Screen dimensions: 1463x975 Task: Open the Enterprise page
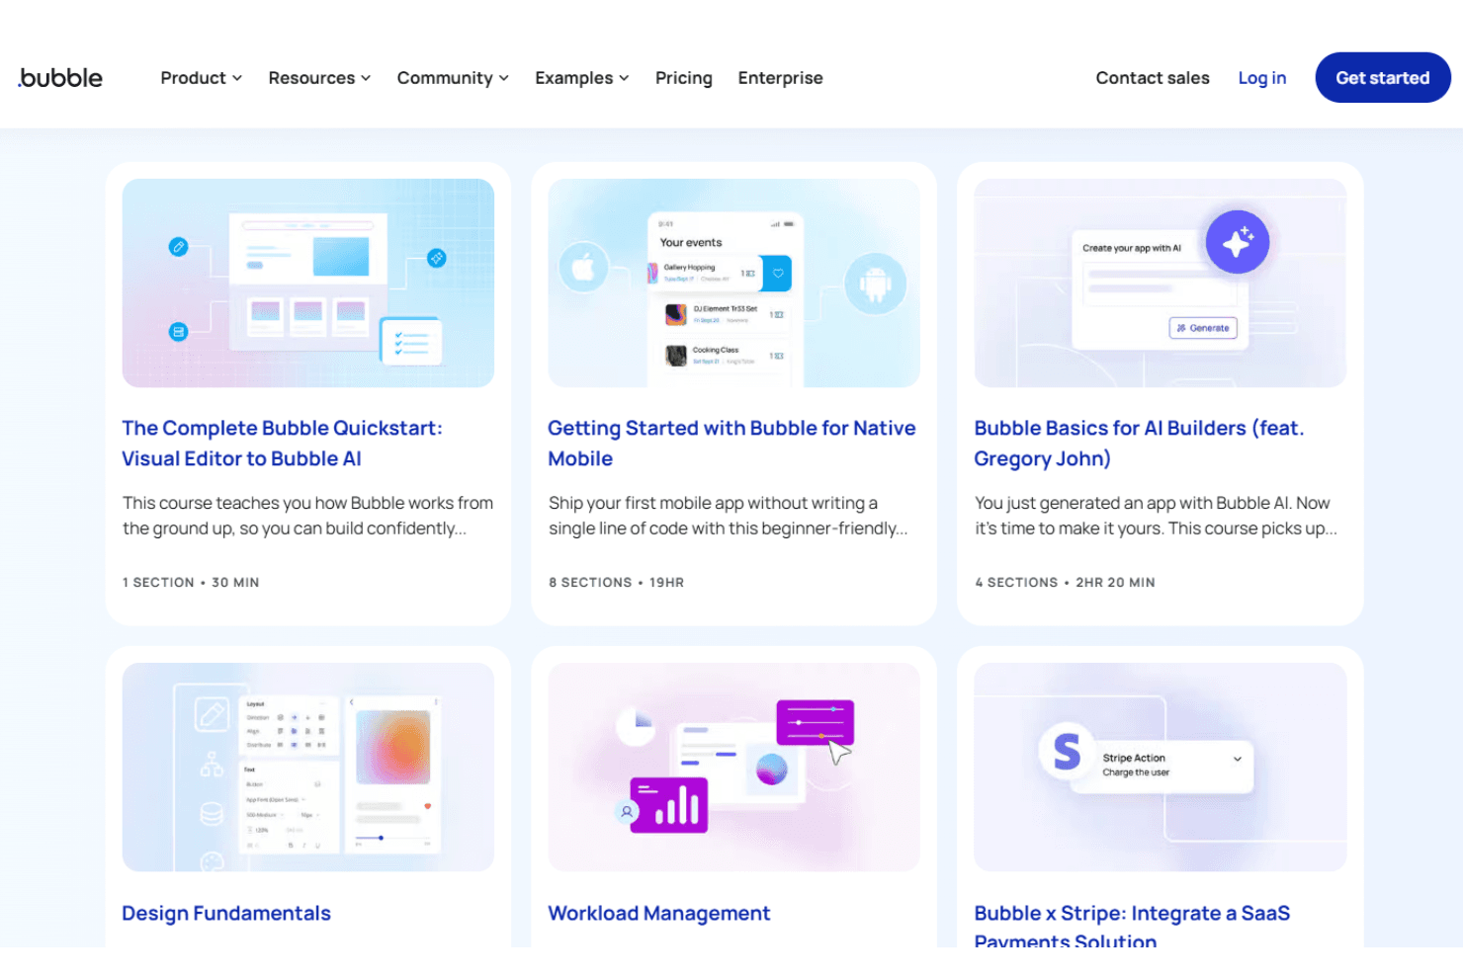click(x=780, y=78)
